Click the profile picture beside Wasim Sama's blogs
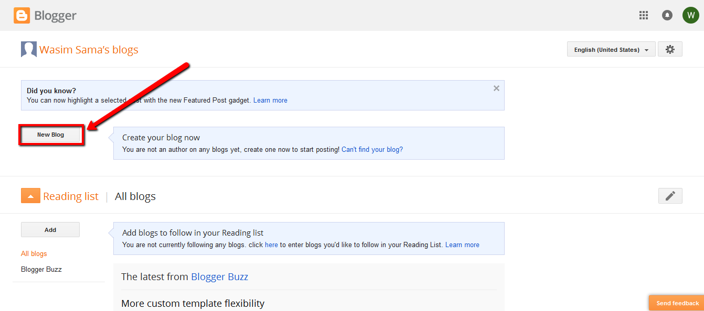 [x=28, y=49]
